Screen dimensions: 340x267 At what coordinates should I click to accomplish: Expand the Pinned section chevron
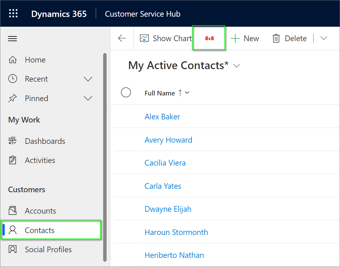pos(88,99)
